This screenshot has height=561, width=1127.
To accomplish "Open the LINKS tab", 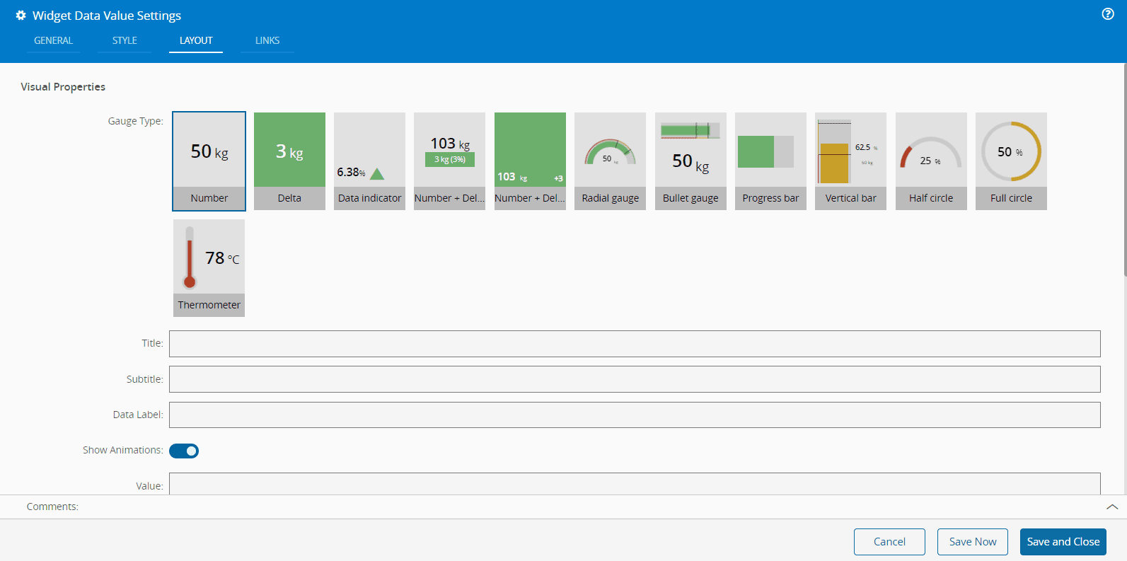I will point(267,40).
